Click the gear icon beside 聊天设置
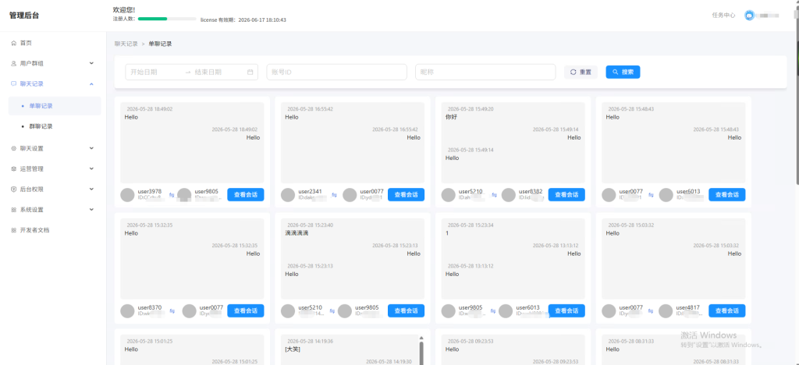 click(x=14, y=149)
